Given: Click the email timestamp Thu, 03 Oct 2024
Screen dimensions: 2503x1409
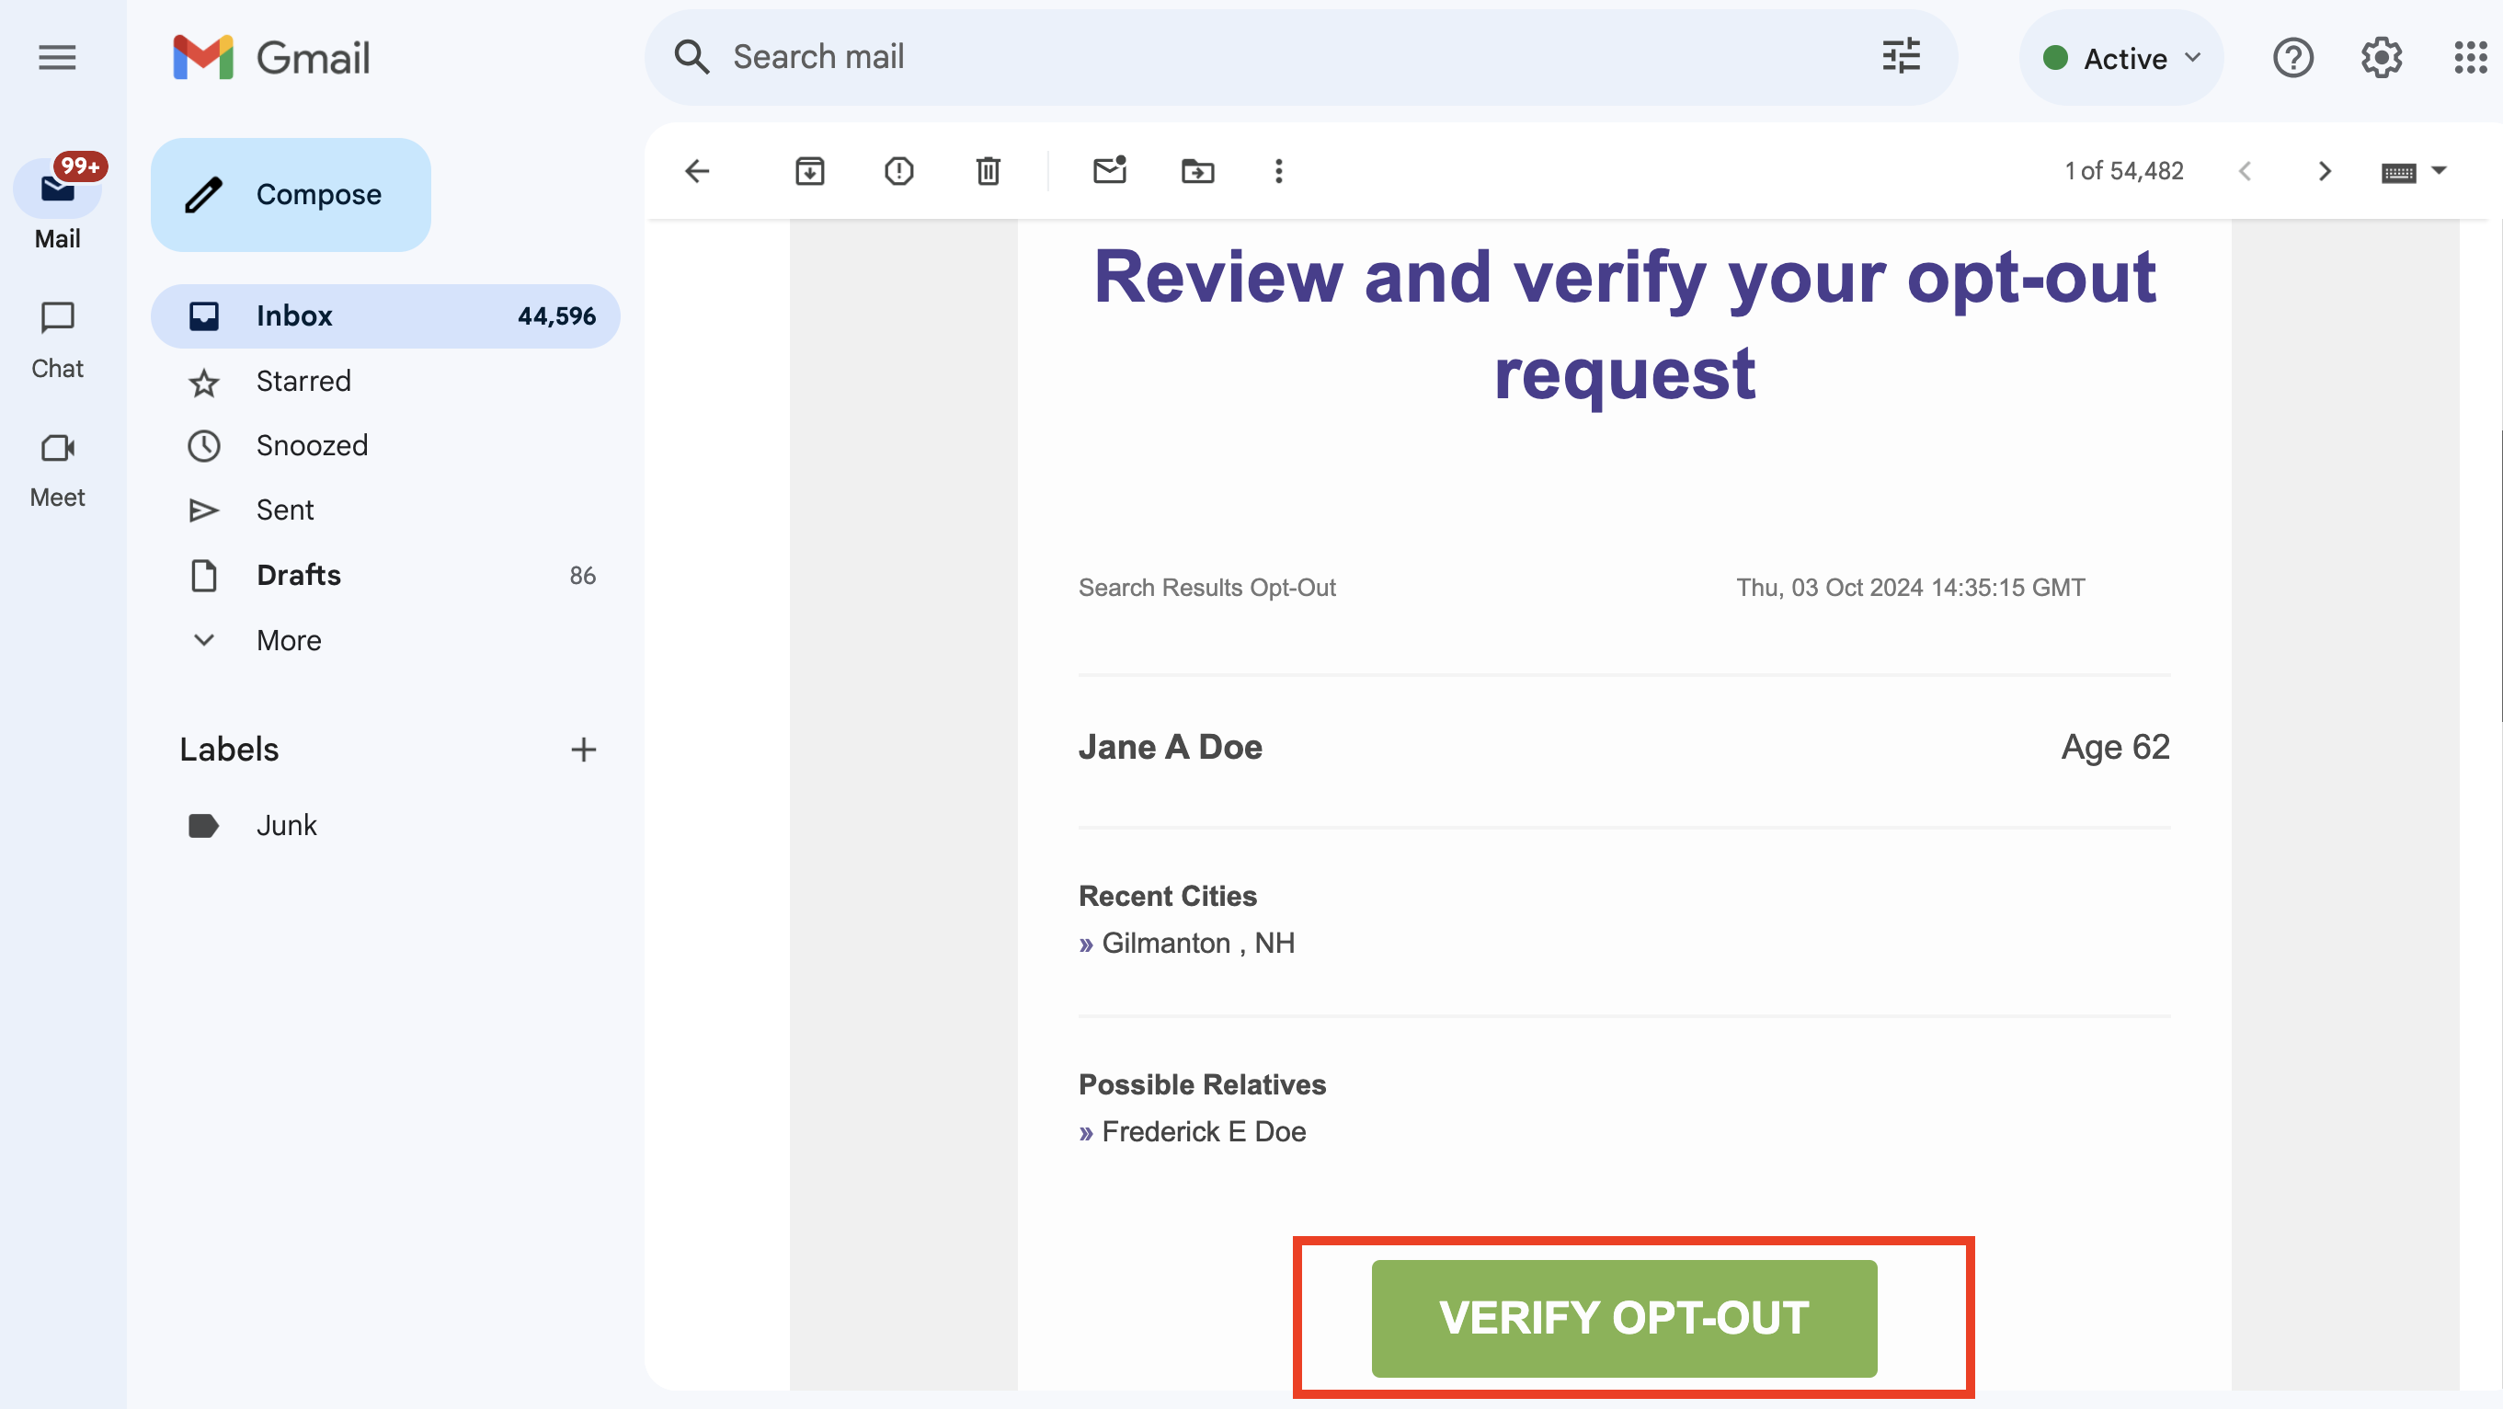Looking at the screenshot, I should point(1910,587).
